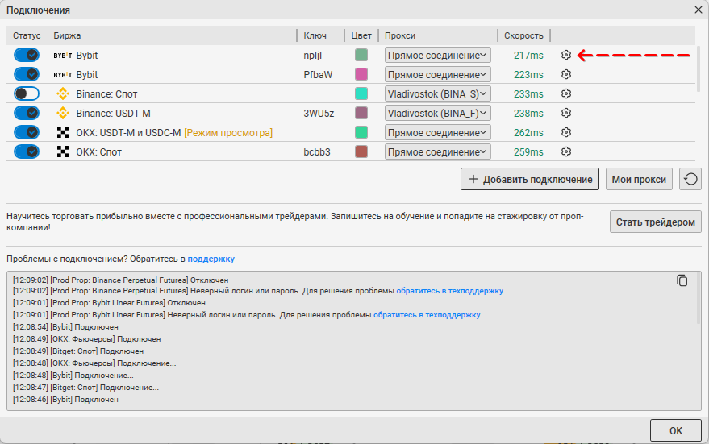The height and width of the screenshot is (444, 709).
Task: Click the refresh connections icon button
Action: 690,179
